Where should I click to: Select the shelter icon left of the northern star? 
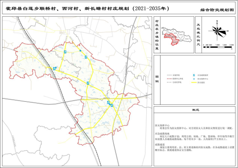[65, 52]
